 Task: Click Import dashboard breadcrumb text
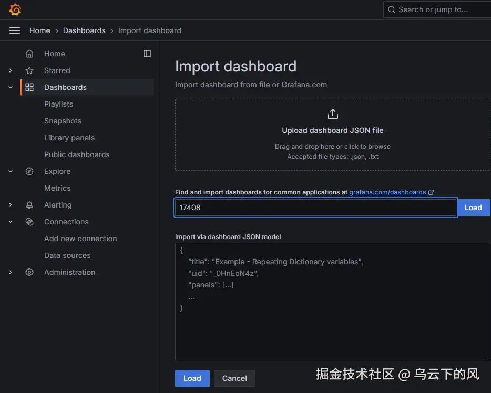[x=150, y=30]
